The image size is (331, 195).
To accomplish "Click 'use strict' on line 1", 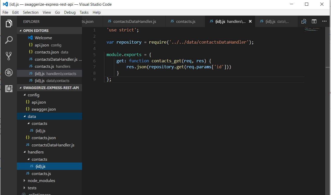I will 121,30.
